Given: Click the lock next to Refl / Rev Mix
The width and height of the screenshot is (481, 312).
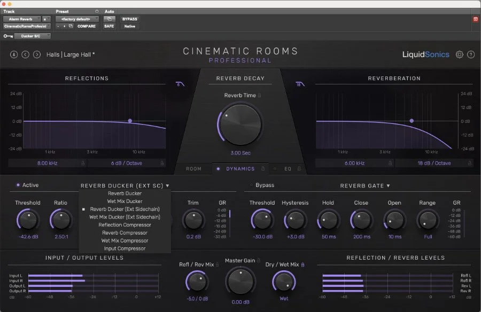Looking at the screenshot, I should 218,264.
